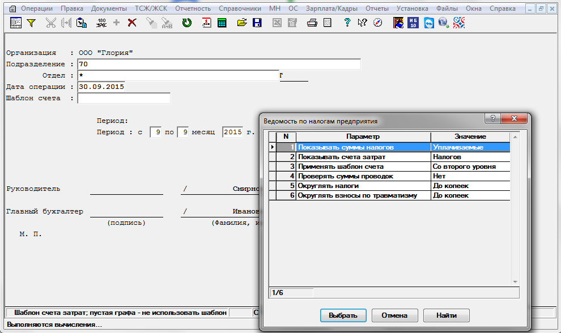Click the yellow filter funnel icon
Screen dimensions: 561x333
tap(32, 23)
